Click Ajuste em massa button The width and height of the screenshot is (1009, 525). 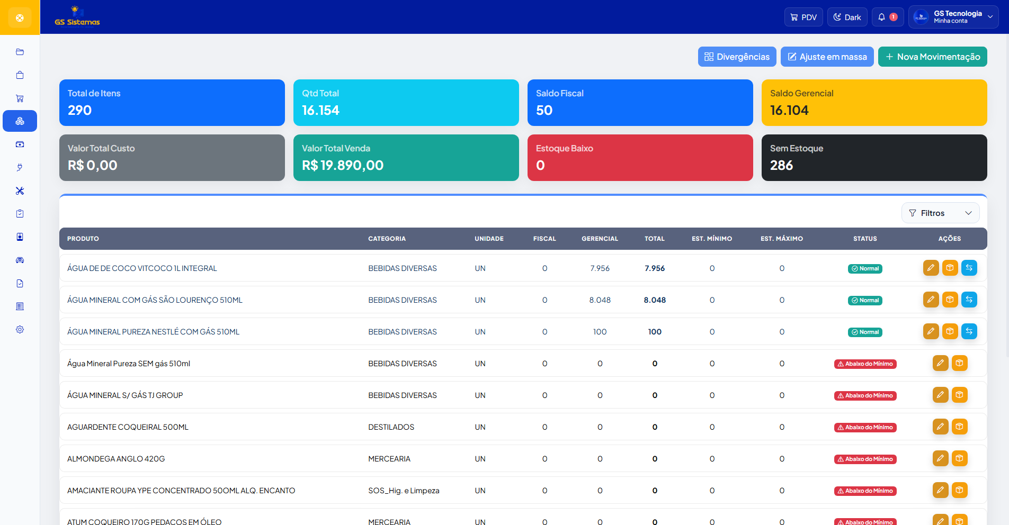click(x=827, y=57)
